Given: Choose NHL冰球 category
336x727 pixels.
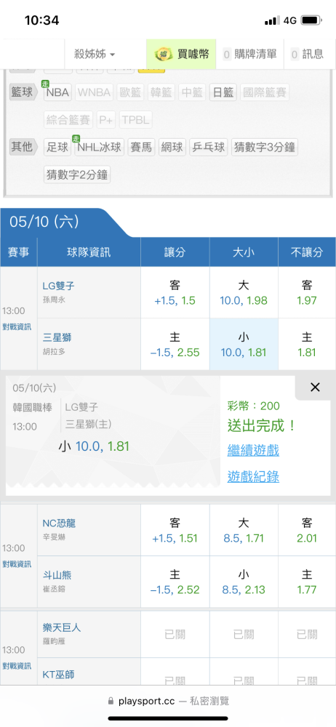Looking at the screenshot, I should pos(100,148).
